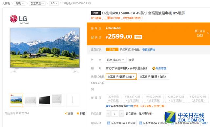Click the customer service mascot icon
210x127 pixels.
click(154, 69)
